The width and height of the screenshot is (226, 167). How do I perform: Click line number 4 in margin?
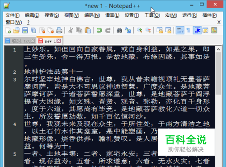coord(14,124)
